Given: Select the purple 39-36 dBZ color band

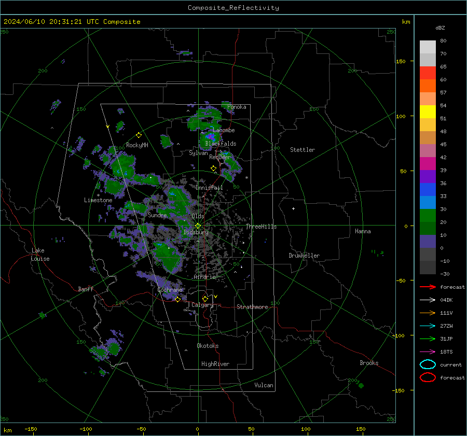Looking at the screenshot, I should [428, 177].
